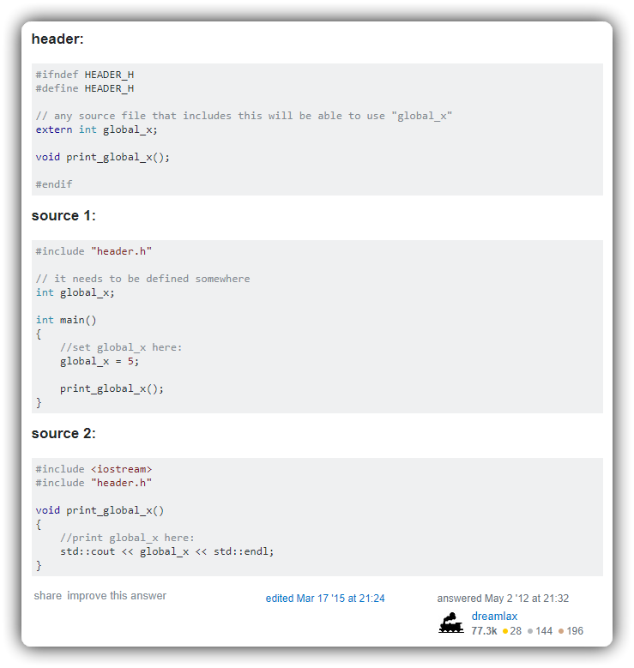The image size is (634, 668).
Task: Click the "source 2:" heading
Action: [63, 433]
